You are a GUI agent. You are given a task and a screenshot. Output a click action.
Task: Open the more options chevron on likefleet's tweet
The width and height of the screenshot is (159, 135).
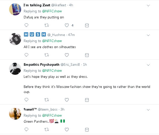pos(148,5)
